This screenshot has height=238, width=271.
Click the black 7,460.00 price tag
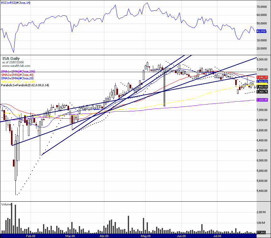point(262,87)
